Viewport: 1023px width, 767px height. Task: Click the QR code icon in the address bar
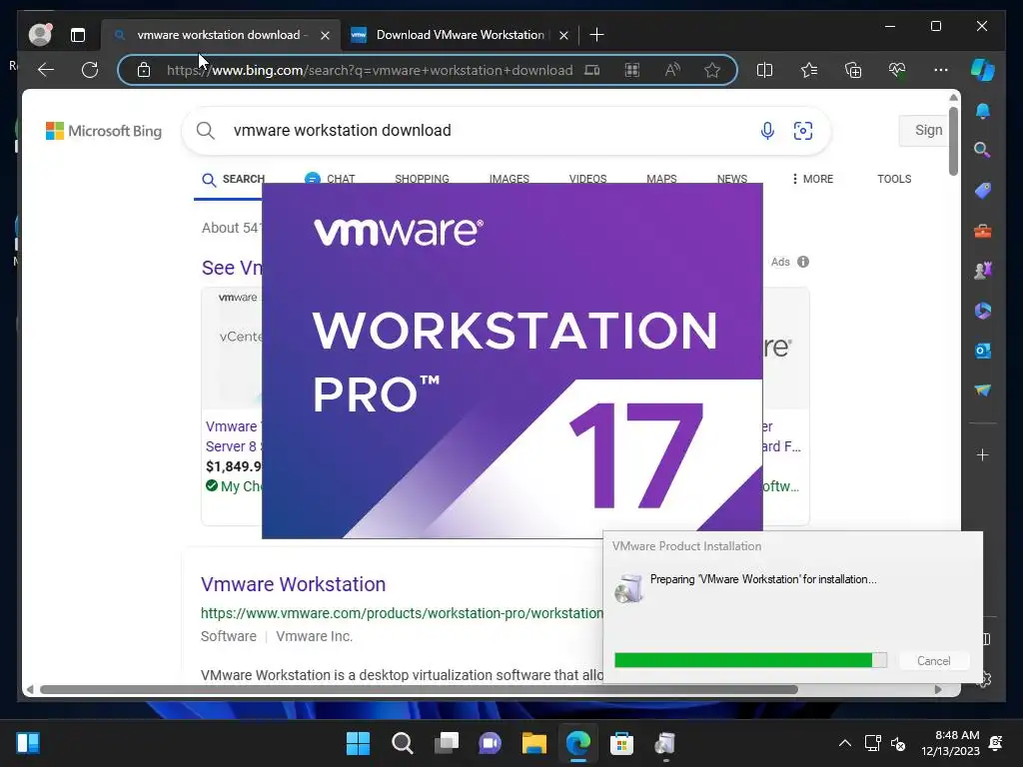coord(632,70)
